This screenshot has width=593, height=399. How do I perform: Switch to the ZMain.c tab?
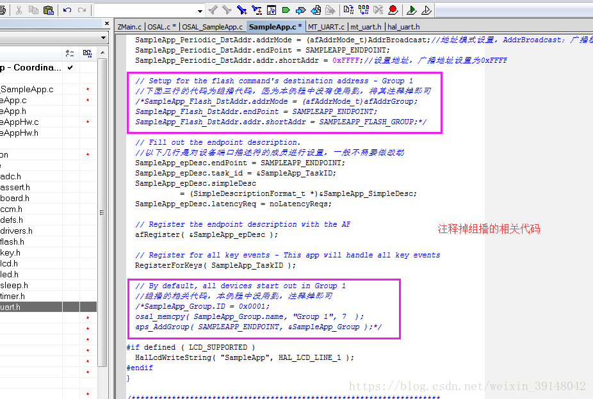(129, 27)
